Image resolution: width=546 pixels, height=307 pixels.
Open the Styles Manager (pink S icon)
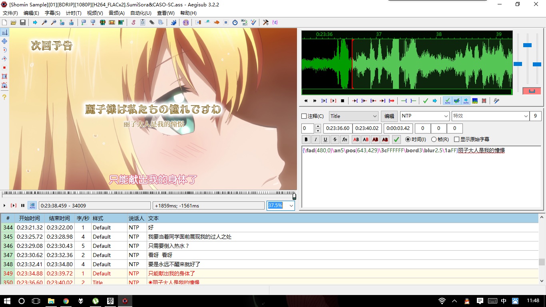[x=134, y=22]
